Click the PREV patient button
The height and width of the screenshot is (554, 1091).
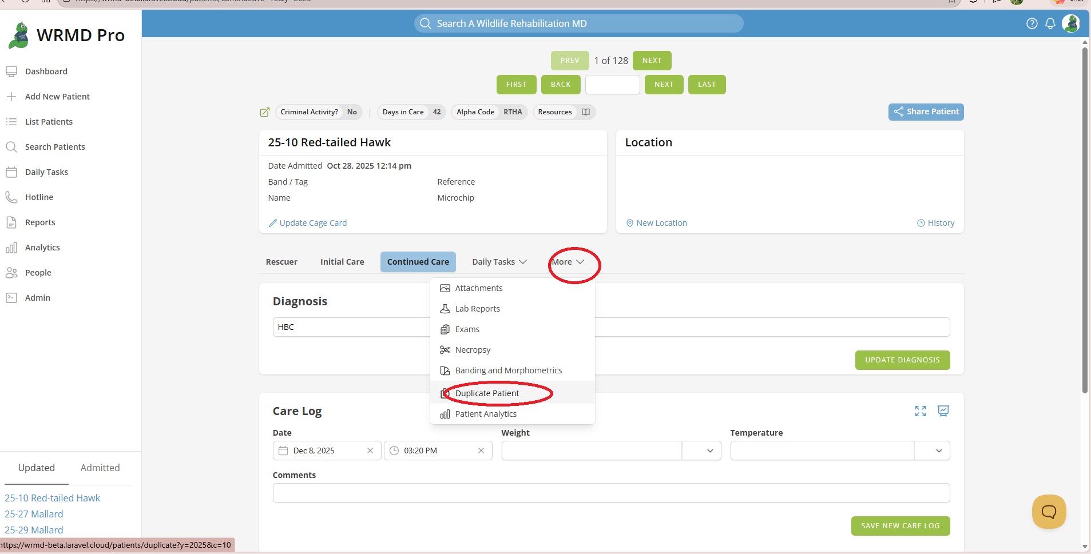570,61
